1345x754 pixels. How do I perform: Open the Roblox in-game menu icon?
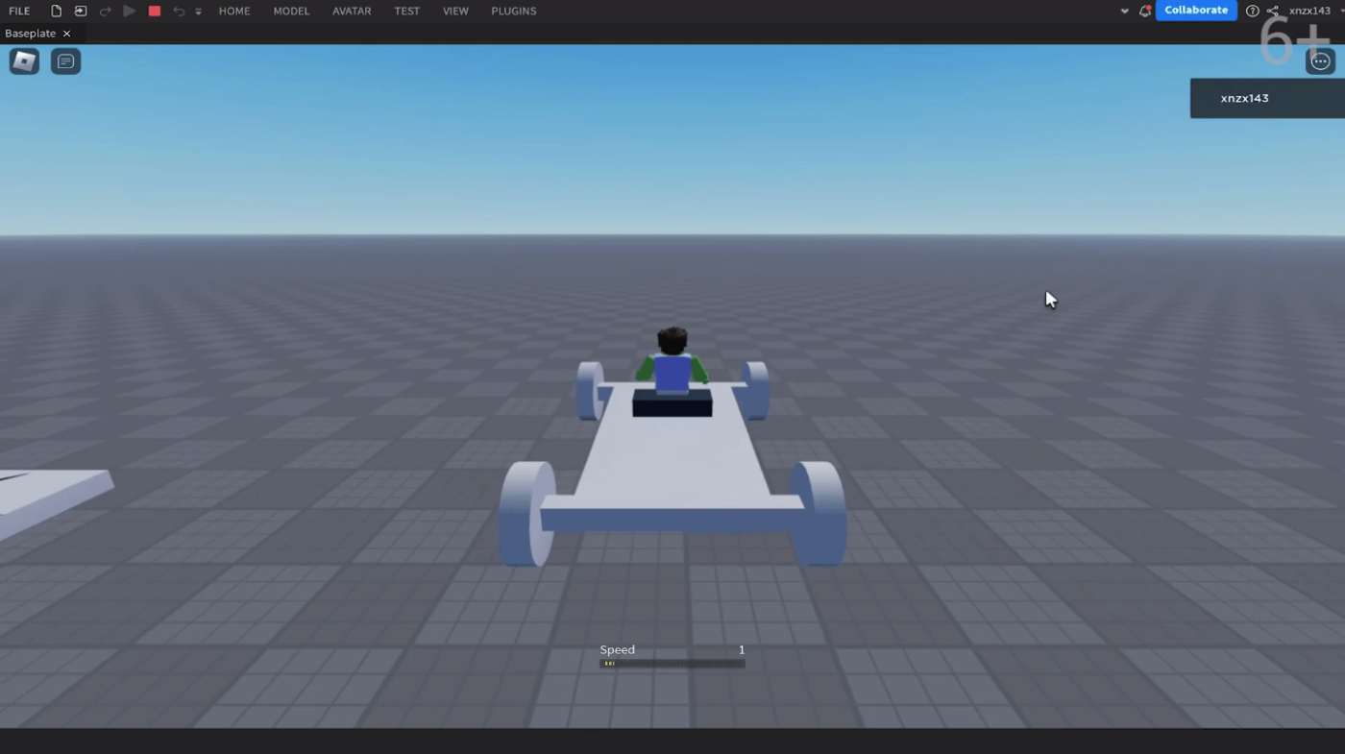pyautogui.click(x=24, y=61)
